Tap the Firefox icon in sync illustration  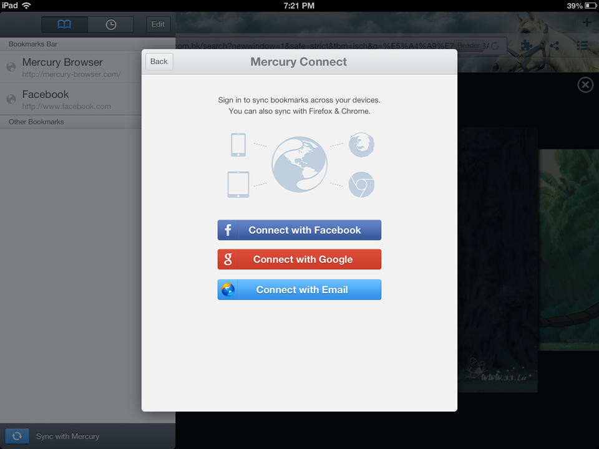coord(361,145)
